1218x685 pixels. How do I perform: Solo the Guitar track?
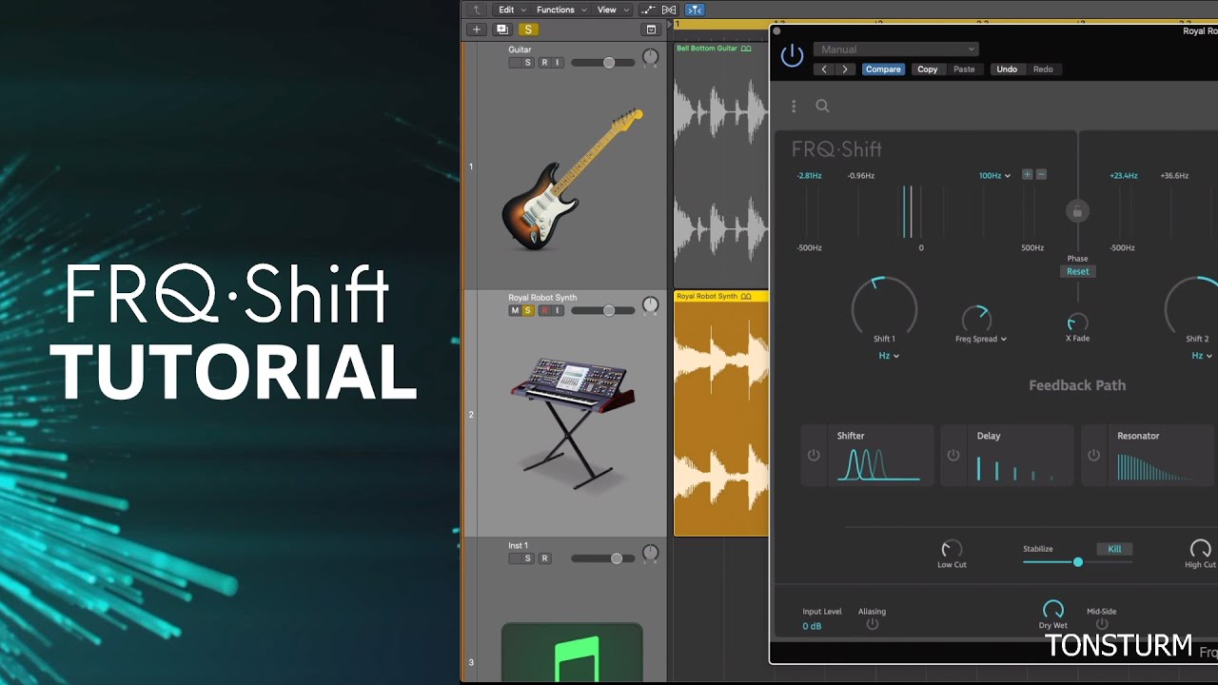(528, 63)
